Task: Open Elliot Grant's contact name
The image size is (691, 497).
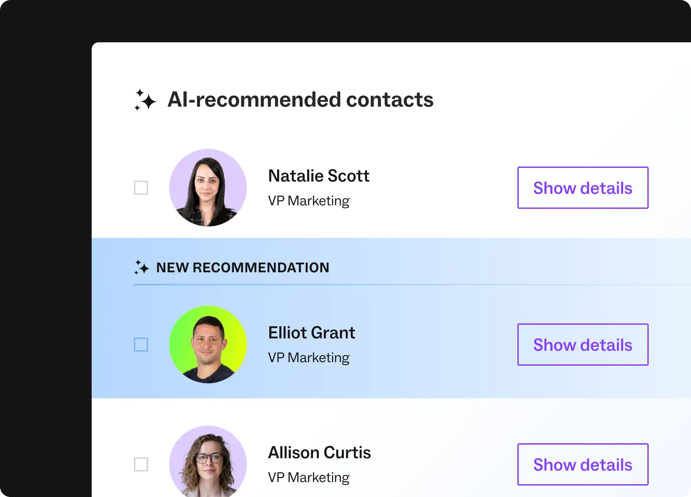Action: (312, 333)
